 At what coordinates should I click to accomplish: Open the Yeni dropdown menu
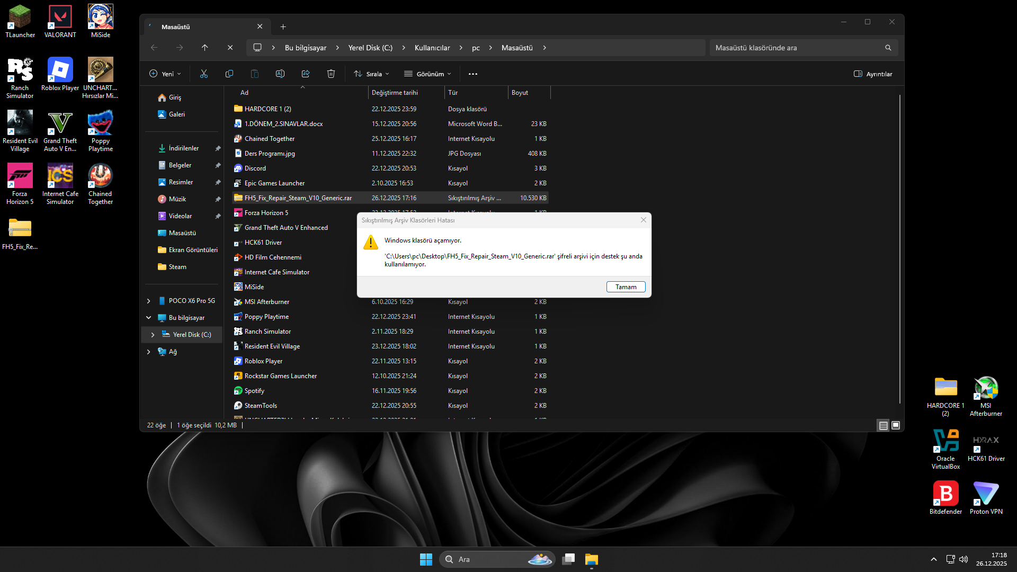pos(165,74)
